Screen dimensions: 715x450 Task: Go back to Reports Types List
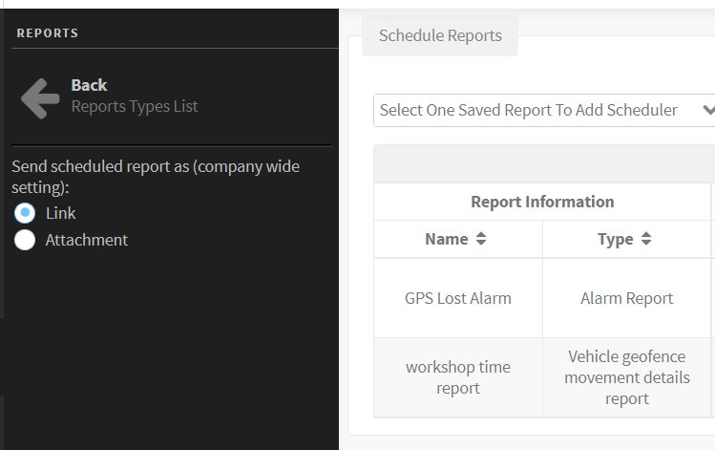click(x=135, y=106)
